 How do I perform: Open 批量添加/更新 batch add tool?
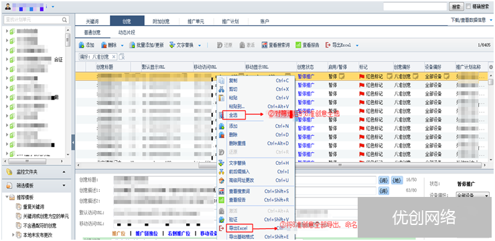click(147, 45)
